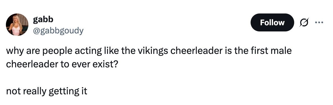Viewport: 333px width, 105px height.
Task: Show the overflow menu next to Grok icon
Action: 319,22
